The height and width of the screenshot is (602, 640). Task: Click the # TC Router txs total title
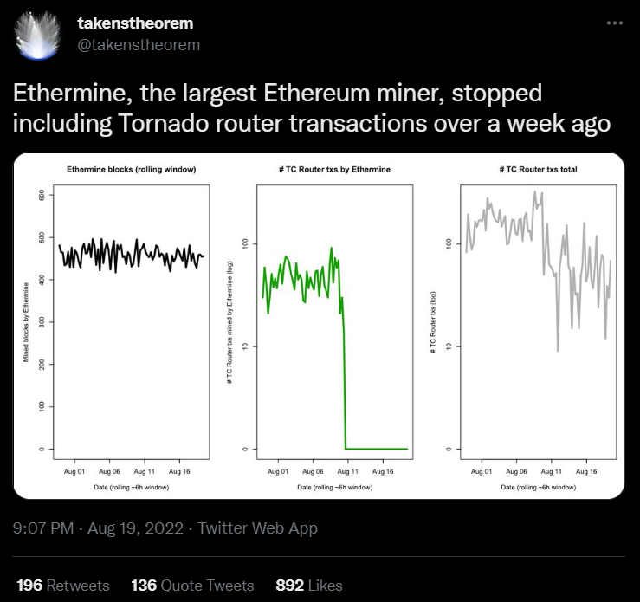pos(539,170)
